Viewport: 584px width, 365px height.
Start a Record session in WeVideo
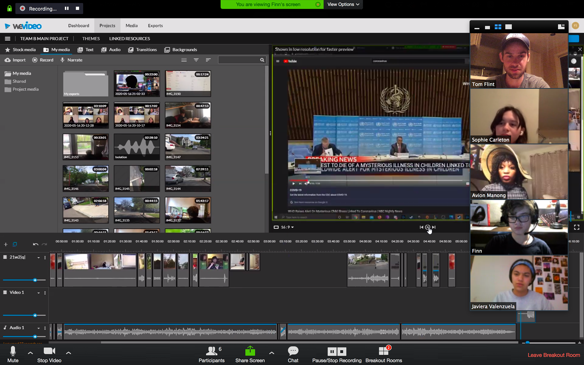pyautogui.click(x=43, y=60)
